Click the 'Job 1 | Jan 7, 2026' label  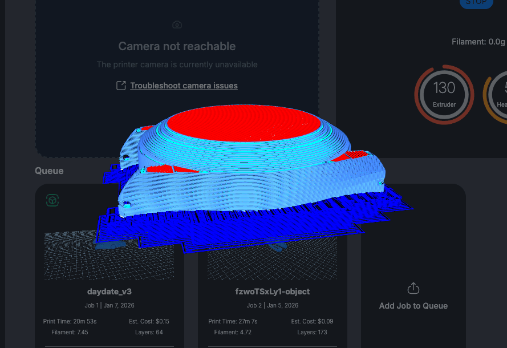(x=109, y=305)
